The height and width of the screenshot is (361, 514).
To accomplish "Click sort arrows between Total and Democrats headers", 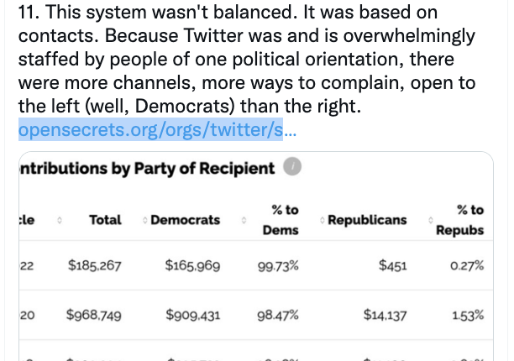I will (145, 220).
